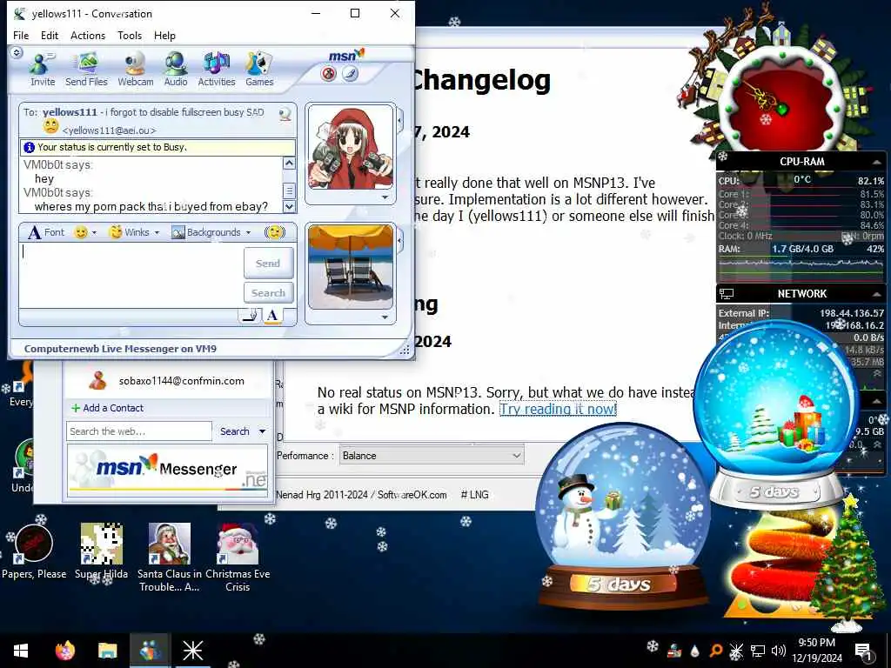Open the emoticon picker dropdown
Image resolution: width=891 pixels, height=668 pixels.
coord(94,233)
